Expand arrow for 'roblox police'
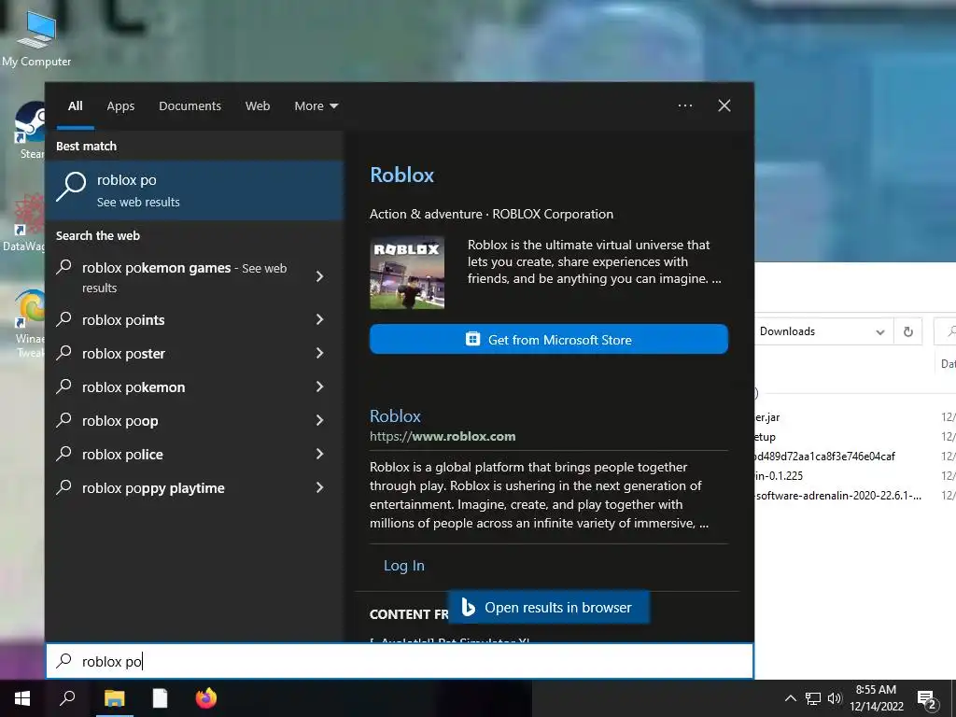956x717 pixels. pyautogui.click(x=319, y=454)
